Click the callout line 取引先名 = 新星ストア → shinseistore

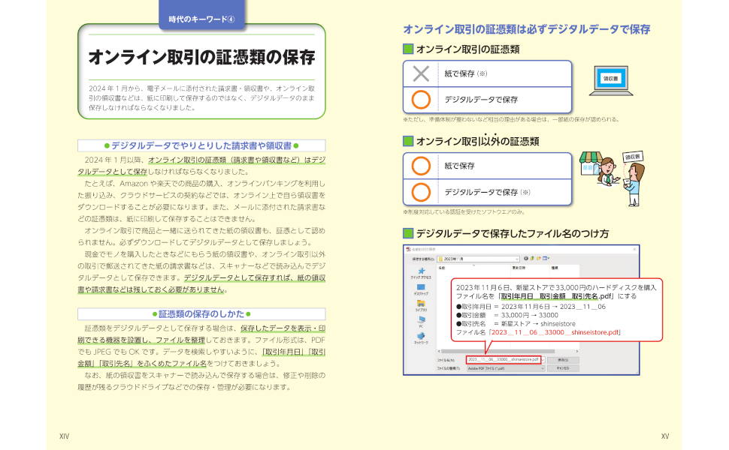click(516, 324)
